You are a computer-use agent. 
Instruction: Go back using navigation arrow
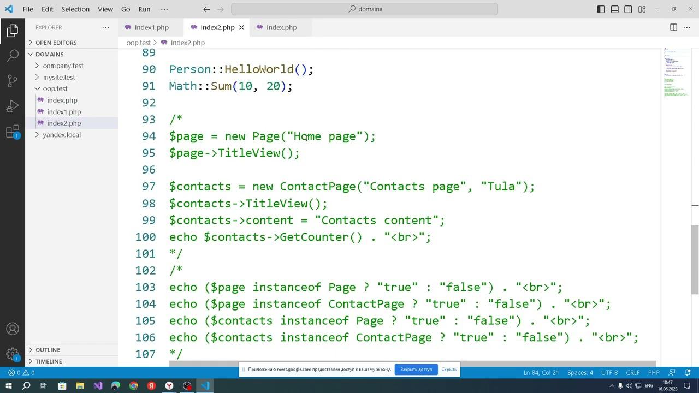click(206, 9)
